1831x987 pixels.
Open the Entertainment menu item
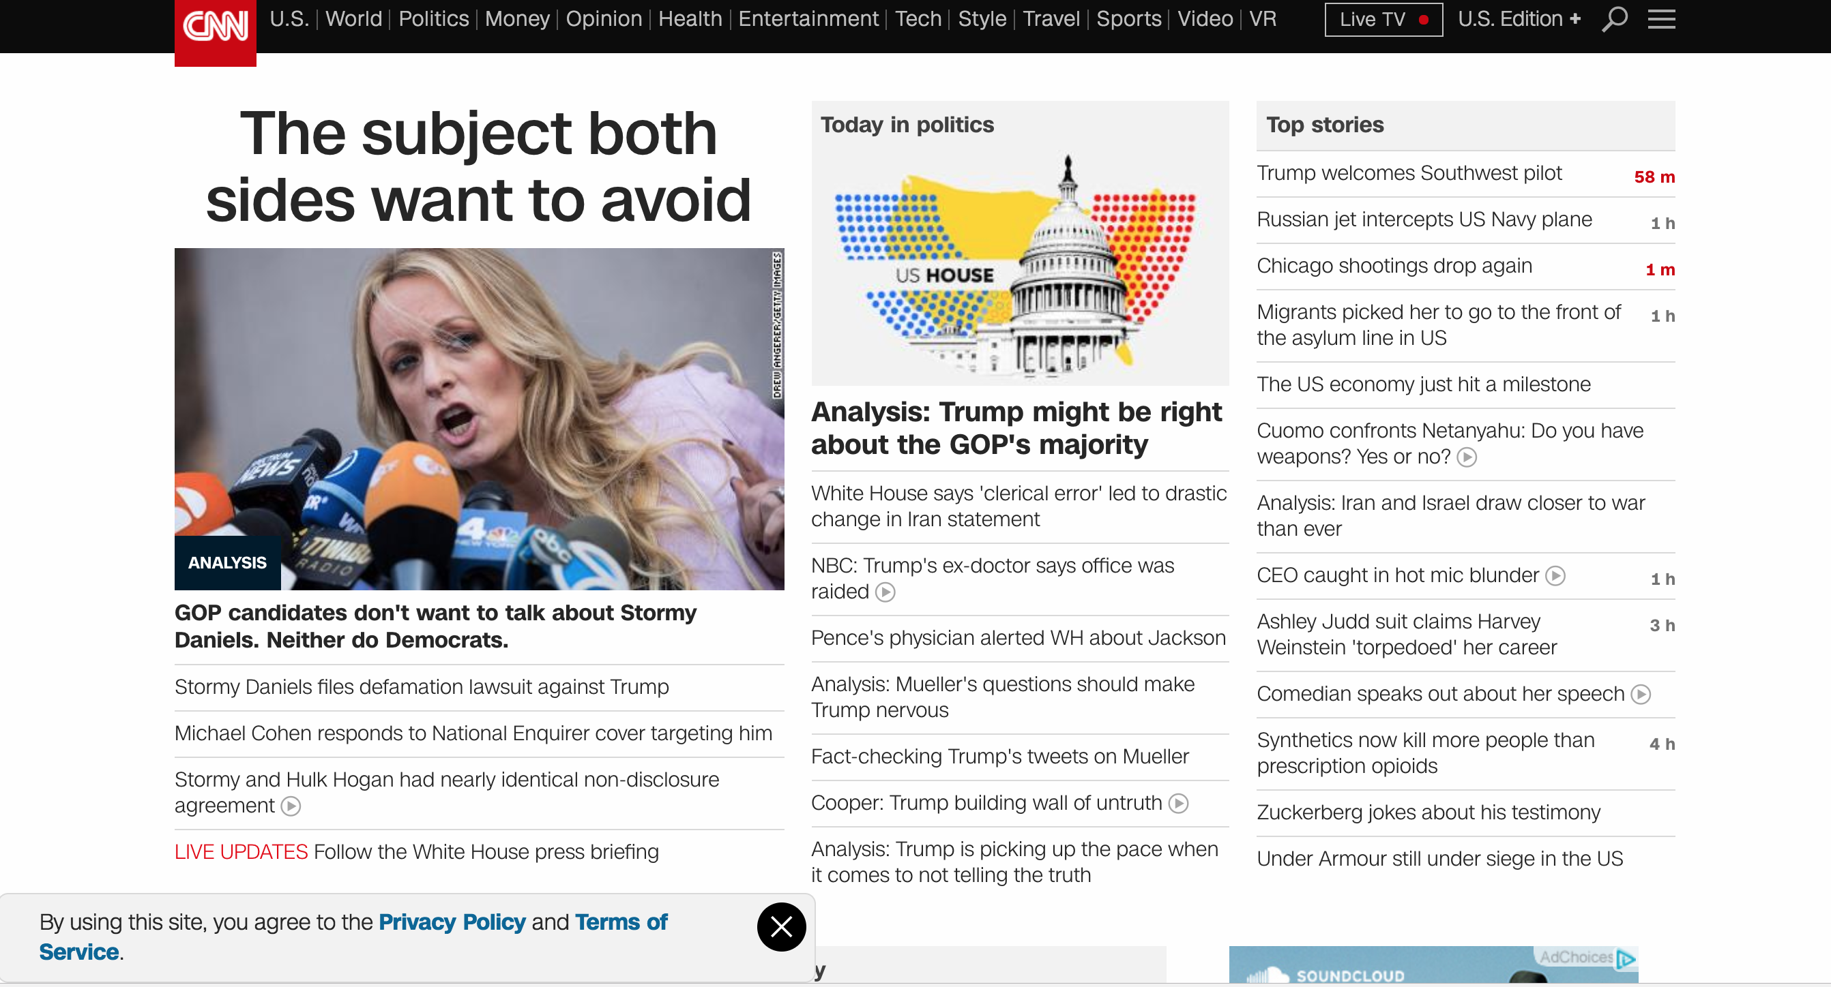coord(808,18)
